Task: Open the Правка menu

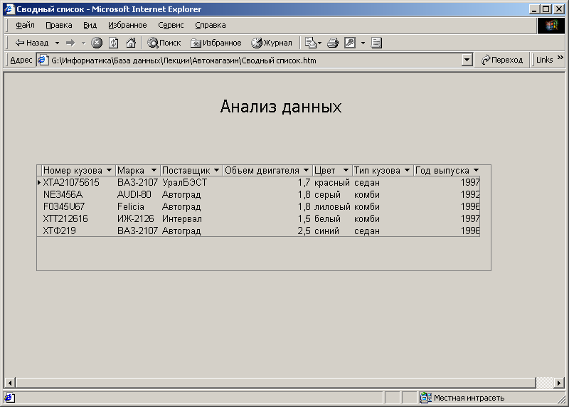Action: [59, 25]
